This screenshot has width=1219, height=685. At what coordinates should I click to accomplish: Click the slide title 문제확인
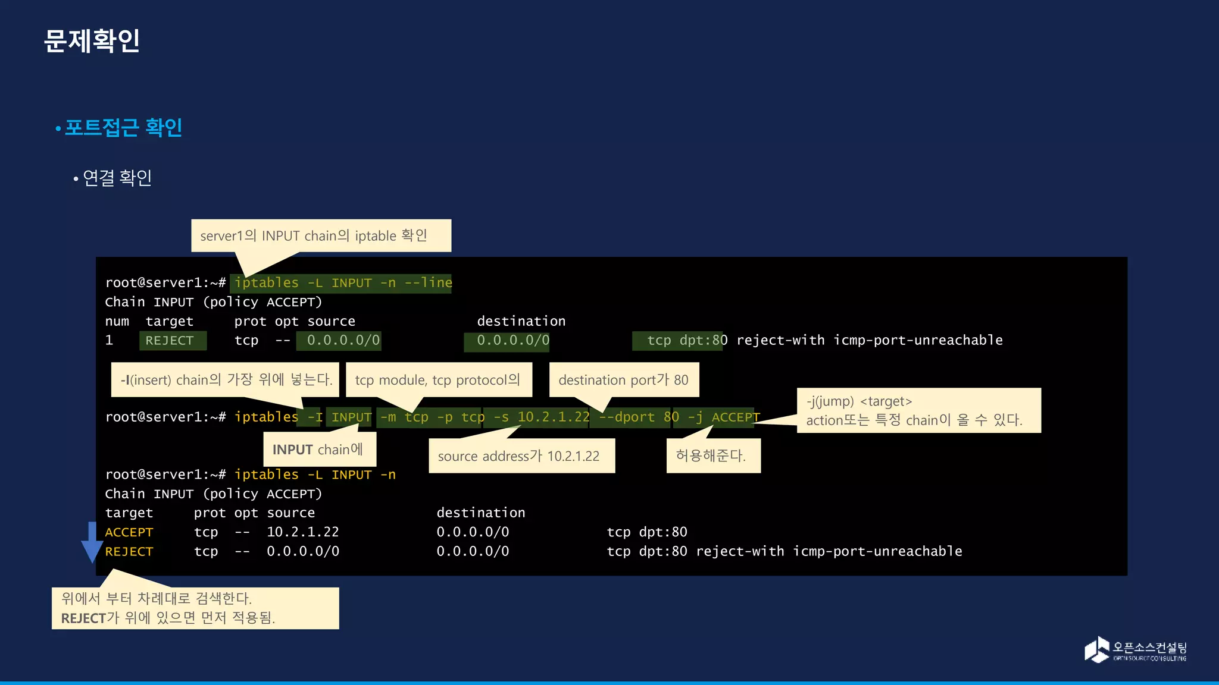tap(92, 41)
